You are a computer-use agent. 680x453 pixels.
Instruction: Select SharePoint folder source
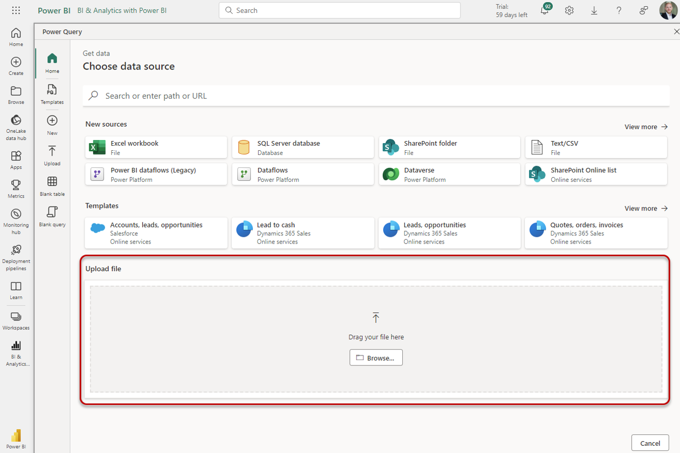coord(450,147)
